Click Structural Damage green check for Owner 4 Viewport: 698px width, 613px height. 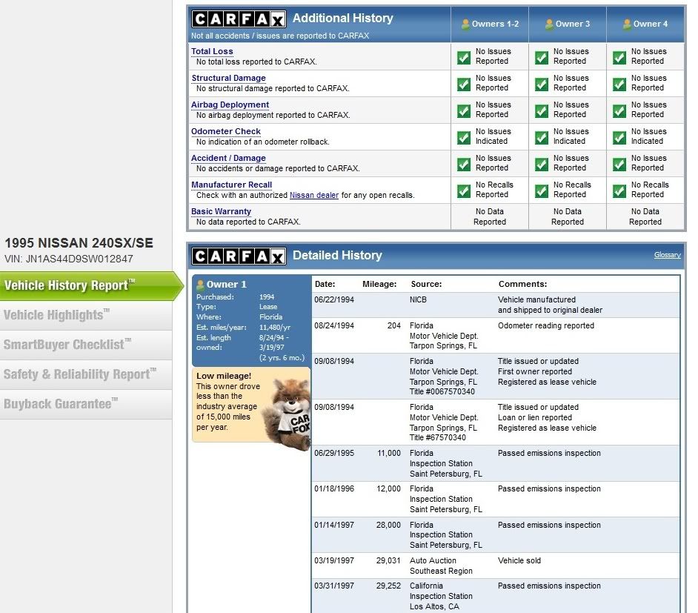pos(619,85)
